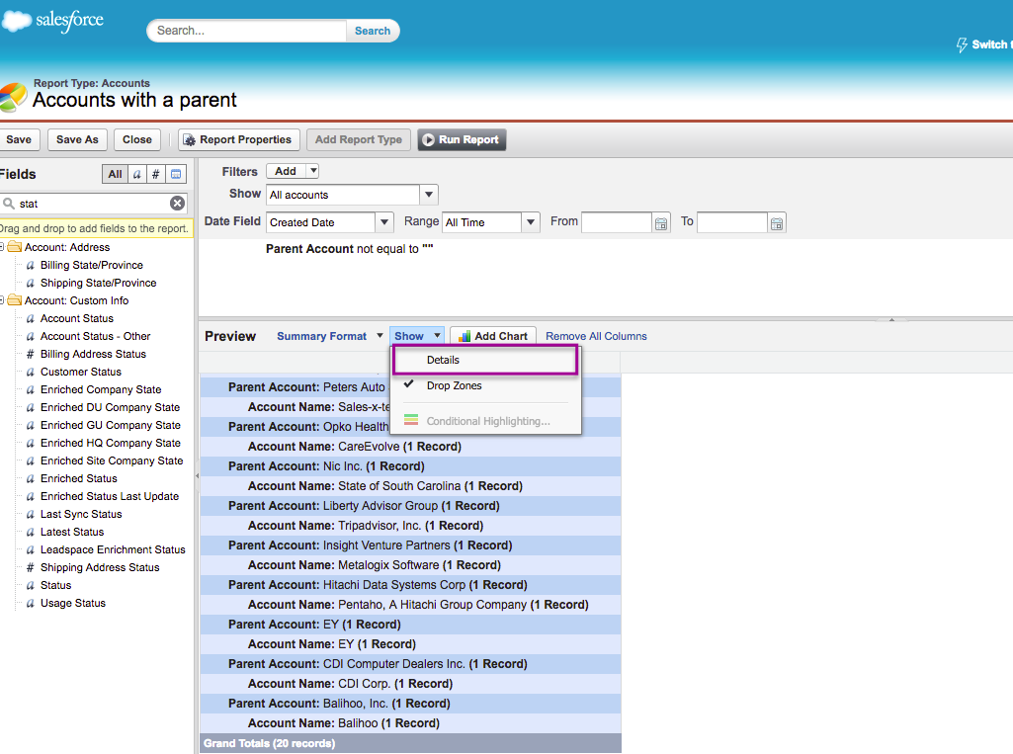Image resolution: width=1013 pixels, height=754 pixels.
Task: Click the Conditional Highlighting color icon
Action: [x=411, y=420]
